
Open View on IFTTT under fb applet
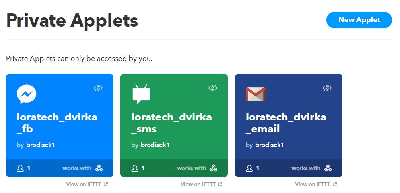pyautogui.click(x=87, y=184)
